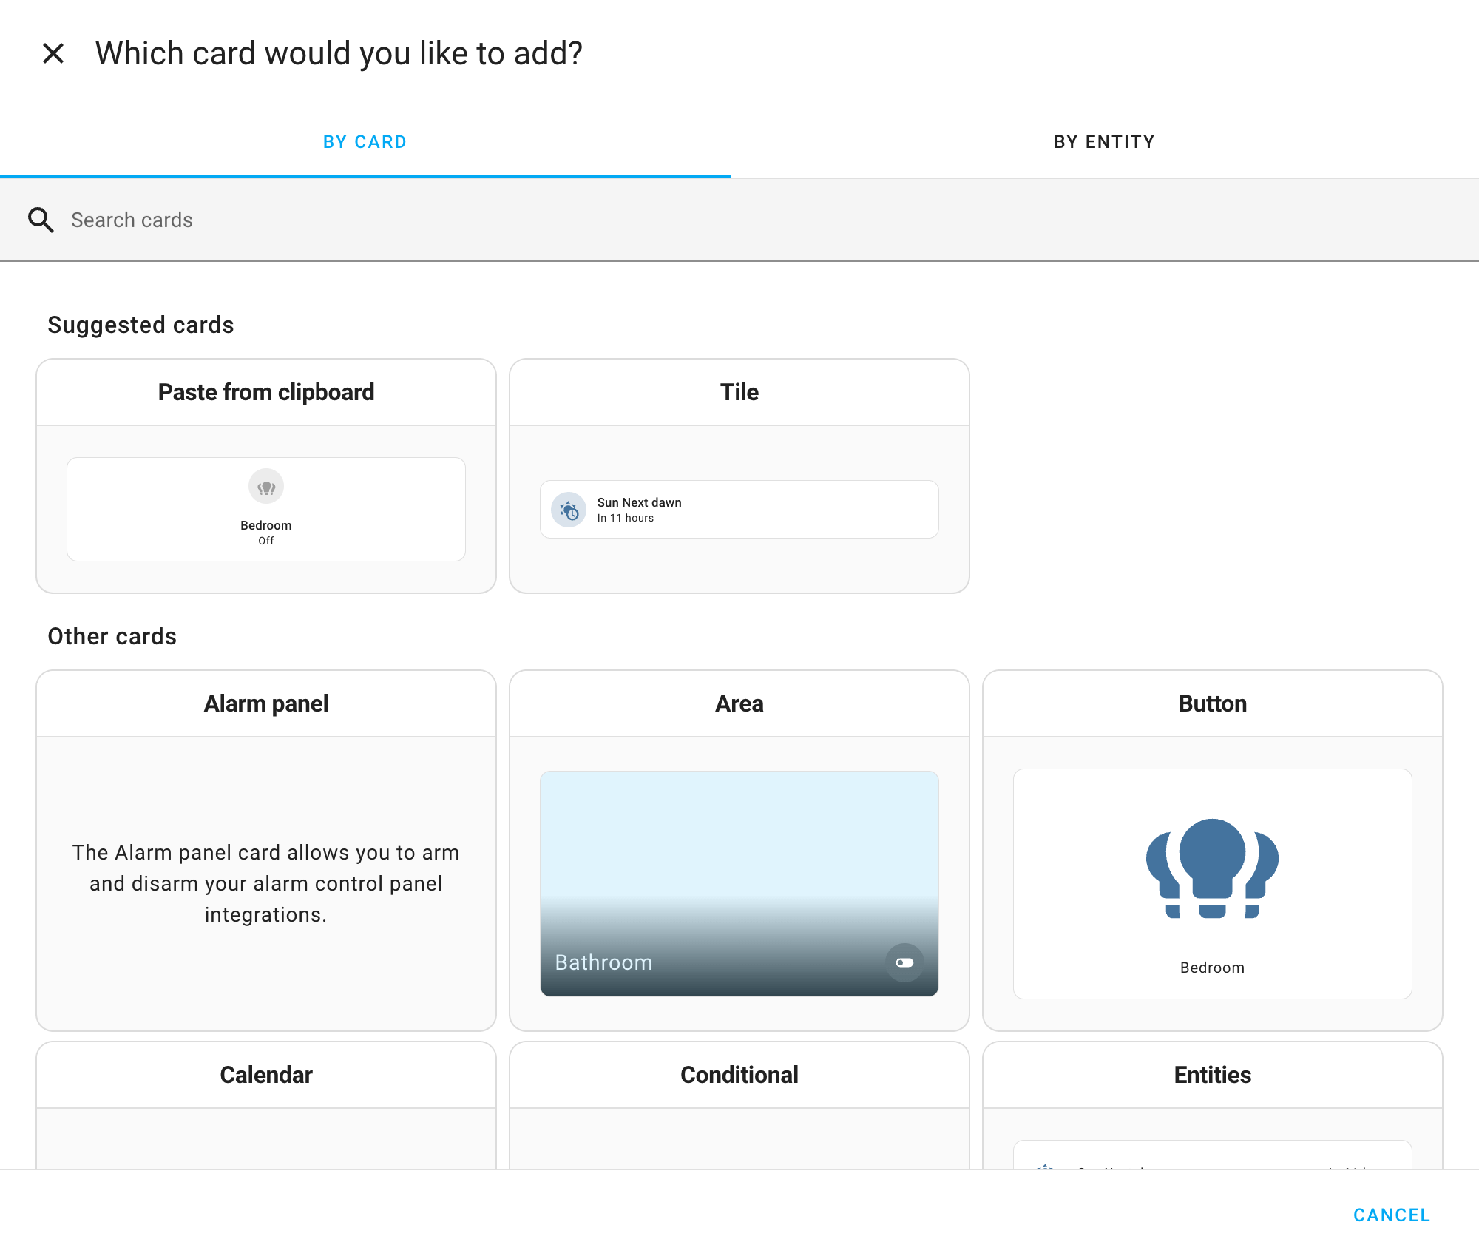Image resolution: width=1479 pixels, height=1259 pixels.
Task: Click the search magnifier icon
Action: (x=41, y=220)
